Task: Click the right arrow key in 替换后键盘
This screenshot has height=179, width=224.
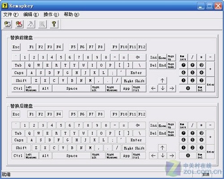Action: click(172, 156)
